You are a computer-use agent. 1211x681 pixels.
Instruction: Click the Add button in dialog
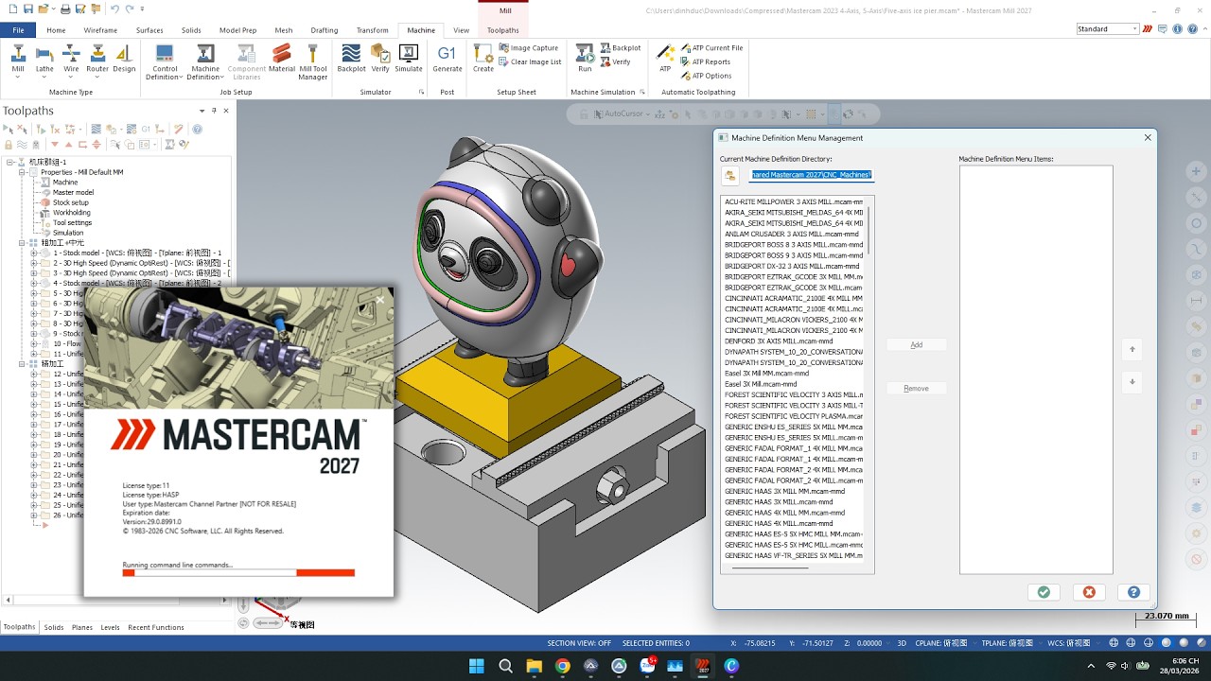[916, 345]
